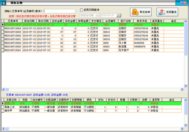Click phone number 156868676
This screenshot has height=132, width=189.
[x=140, y=47]
